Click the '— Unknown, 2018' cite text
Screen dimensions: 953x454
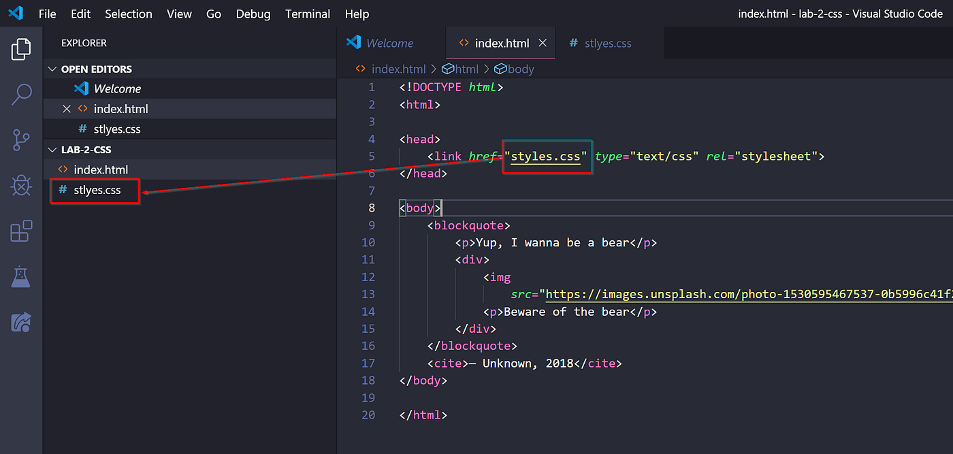point(521,363)
